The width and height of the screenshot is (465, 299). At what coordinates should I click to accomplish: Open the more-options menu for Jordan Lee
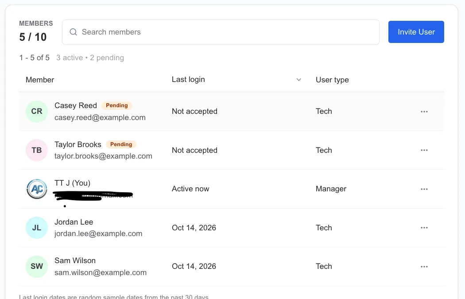[x=424, y=228]
